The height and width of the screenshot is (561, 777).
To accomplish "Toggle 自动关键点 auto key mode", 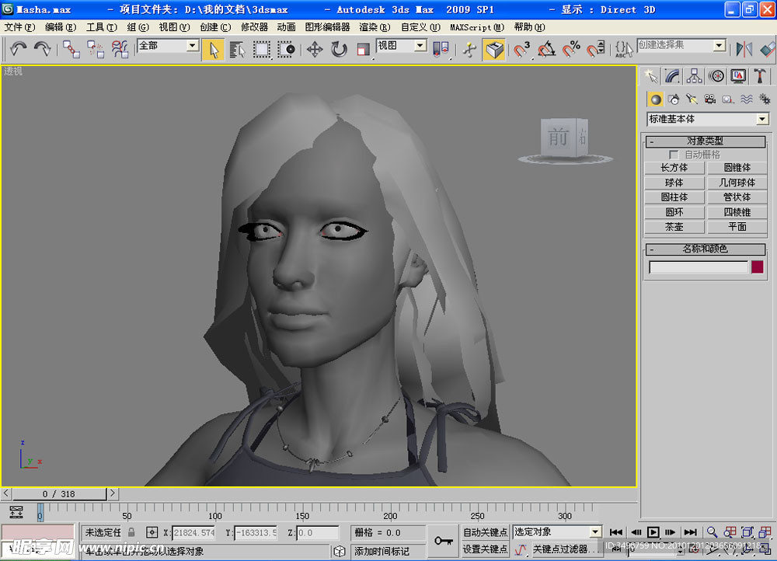I will click(485, 532).
